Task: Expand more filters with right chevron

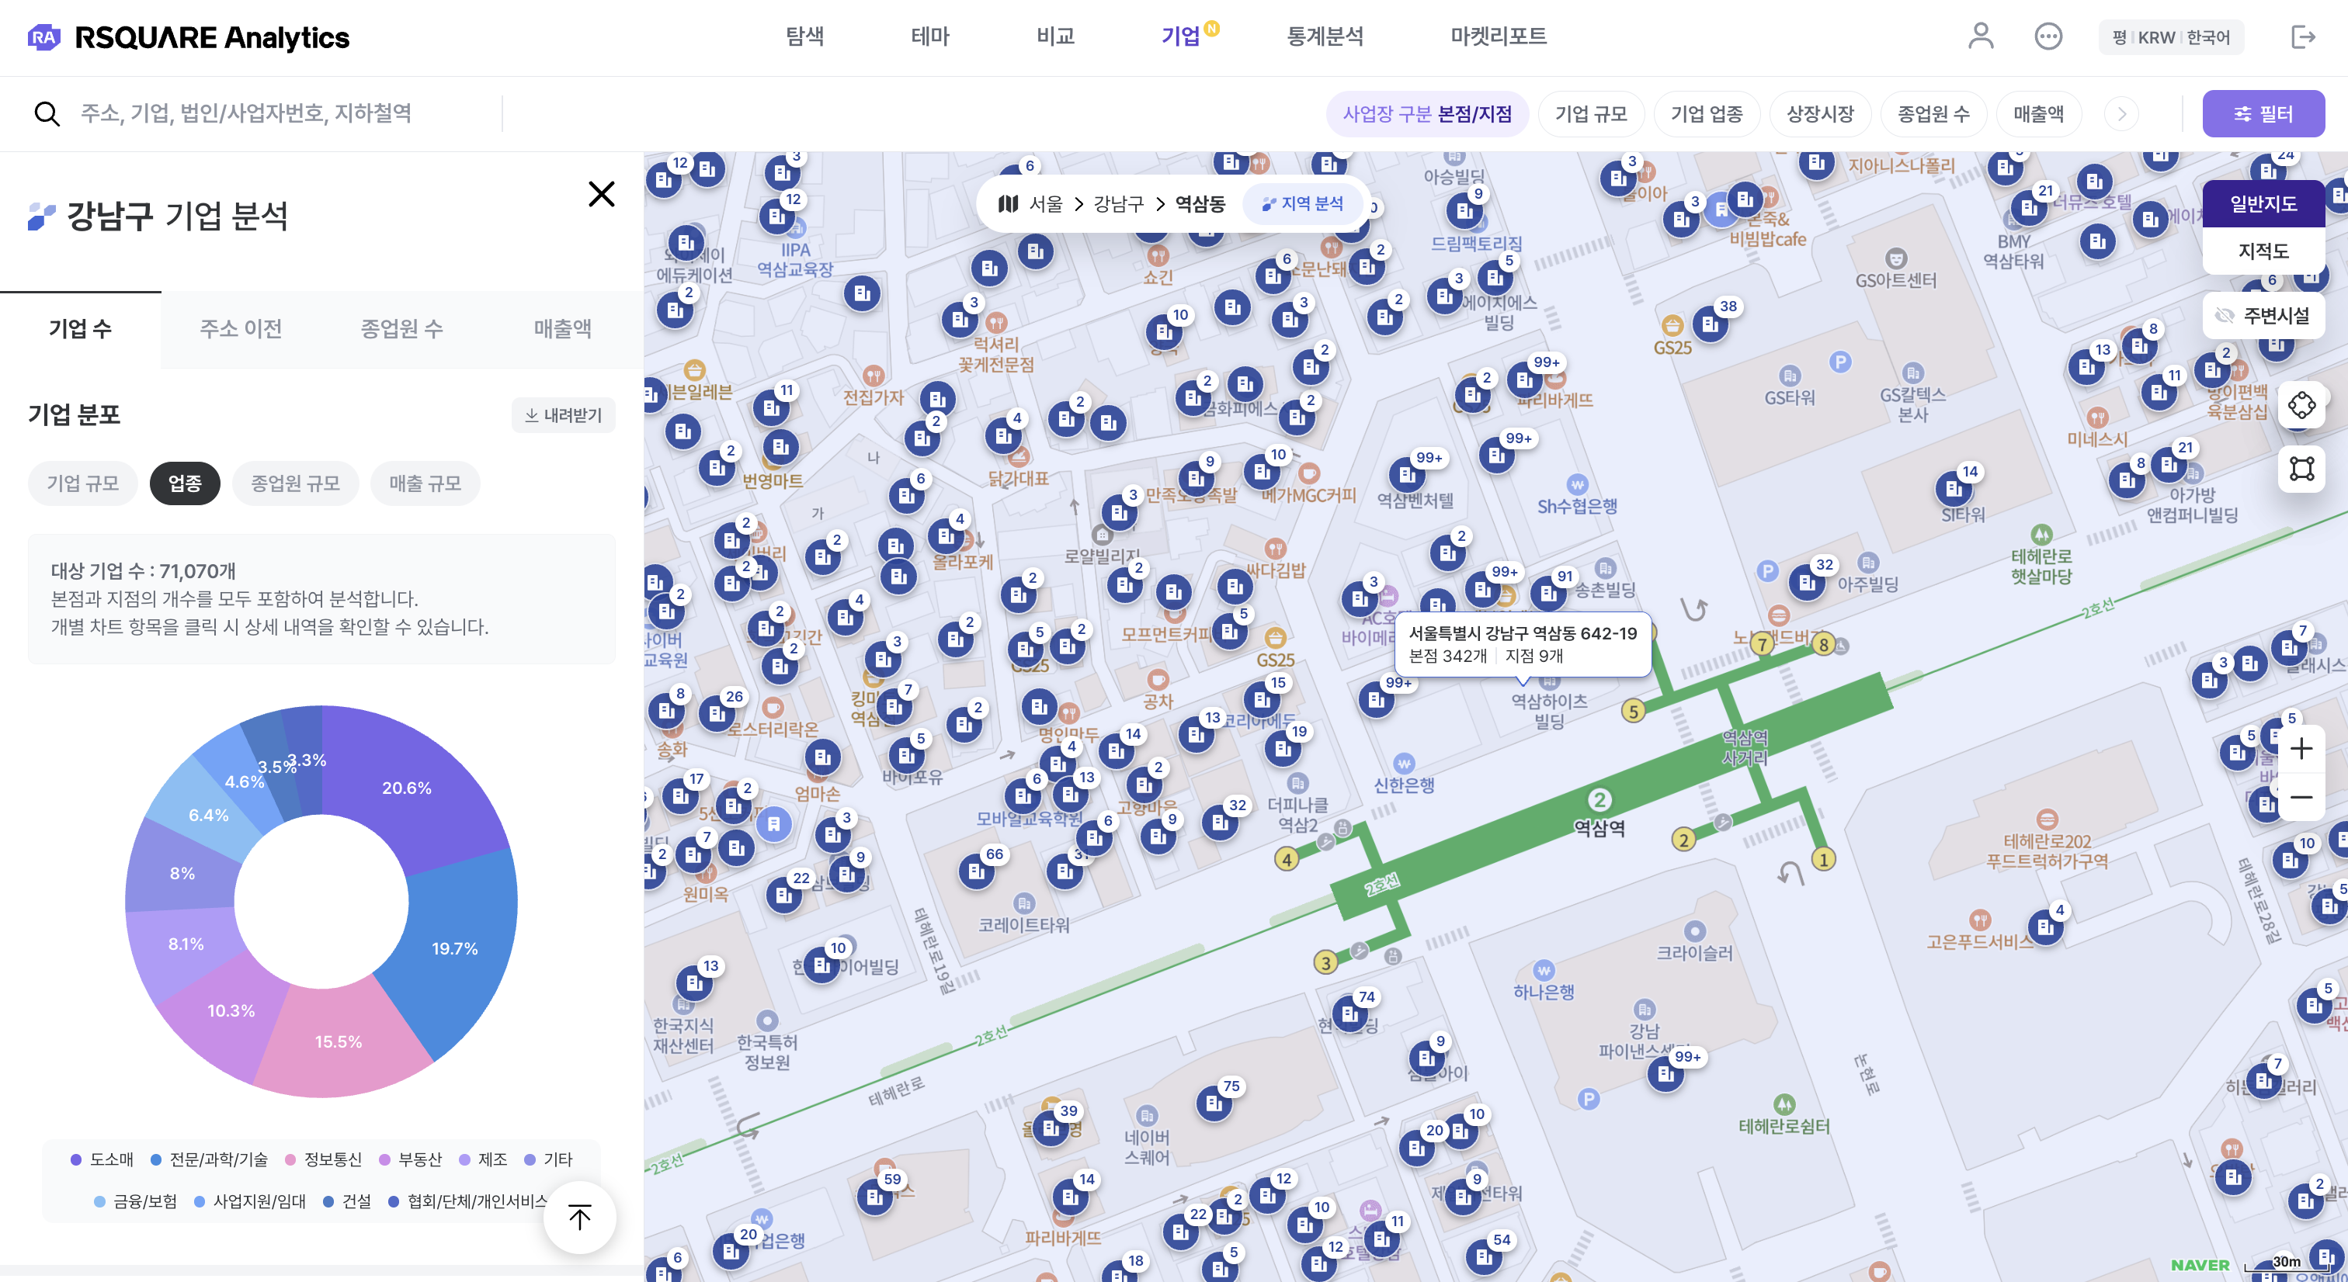Action: coord(2121,114)
